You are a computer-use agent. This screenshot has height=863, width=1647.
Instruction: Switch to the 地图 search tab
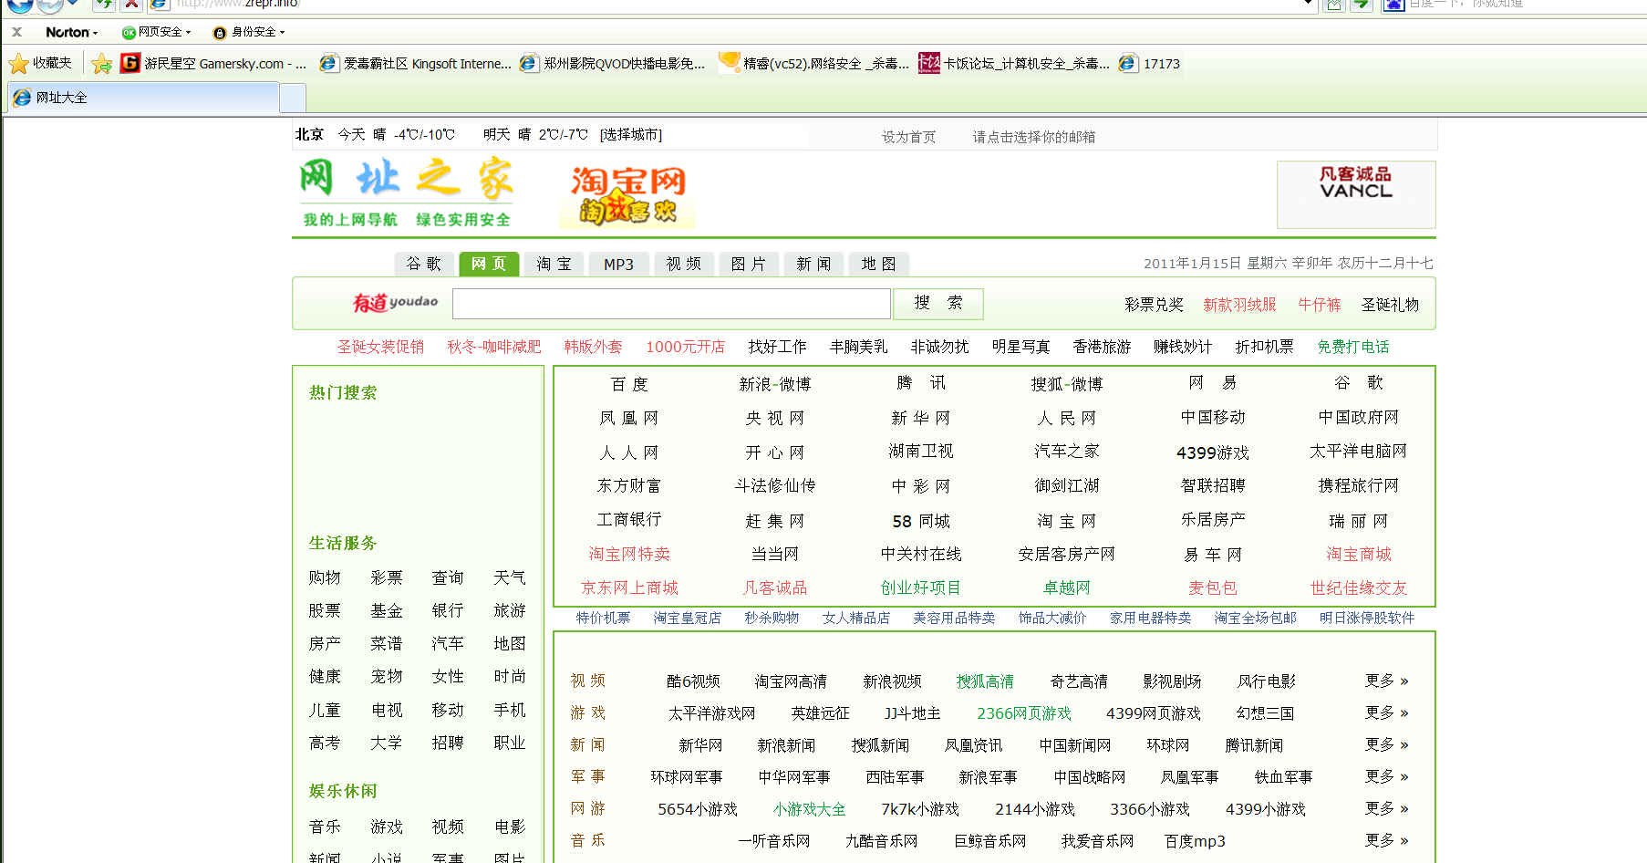pos(878,264)
